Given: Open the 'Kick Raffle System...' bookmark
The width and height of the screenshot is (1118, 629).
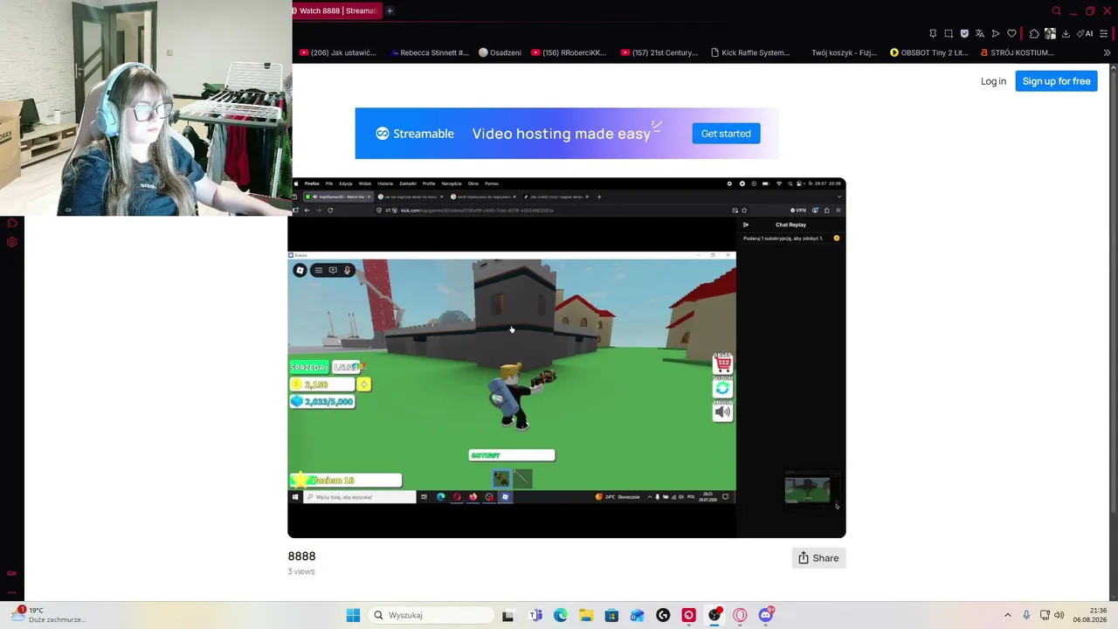Looking at the screenshot, I should (x=750, y=52).
